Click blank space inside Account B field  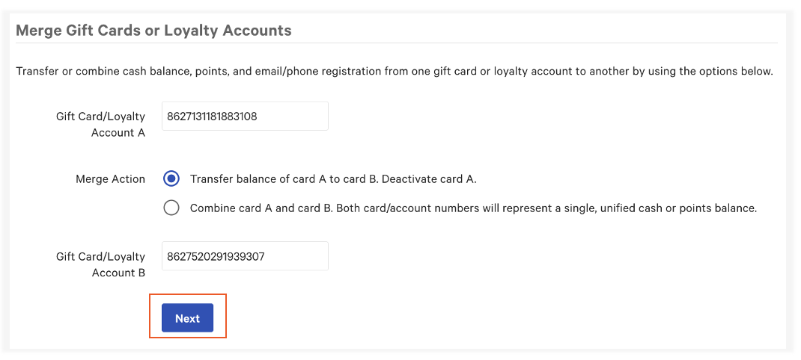point(299,256)
